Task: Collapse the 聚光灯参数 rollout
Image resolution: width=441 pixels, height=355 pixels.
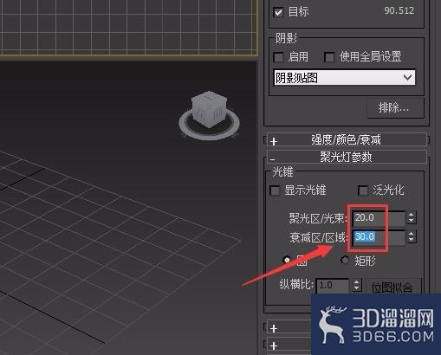Action: [347, 158]
